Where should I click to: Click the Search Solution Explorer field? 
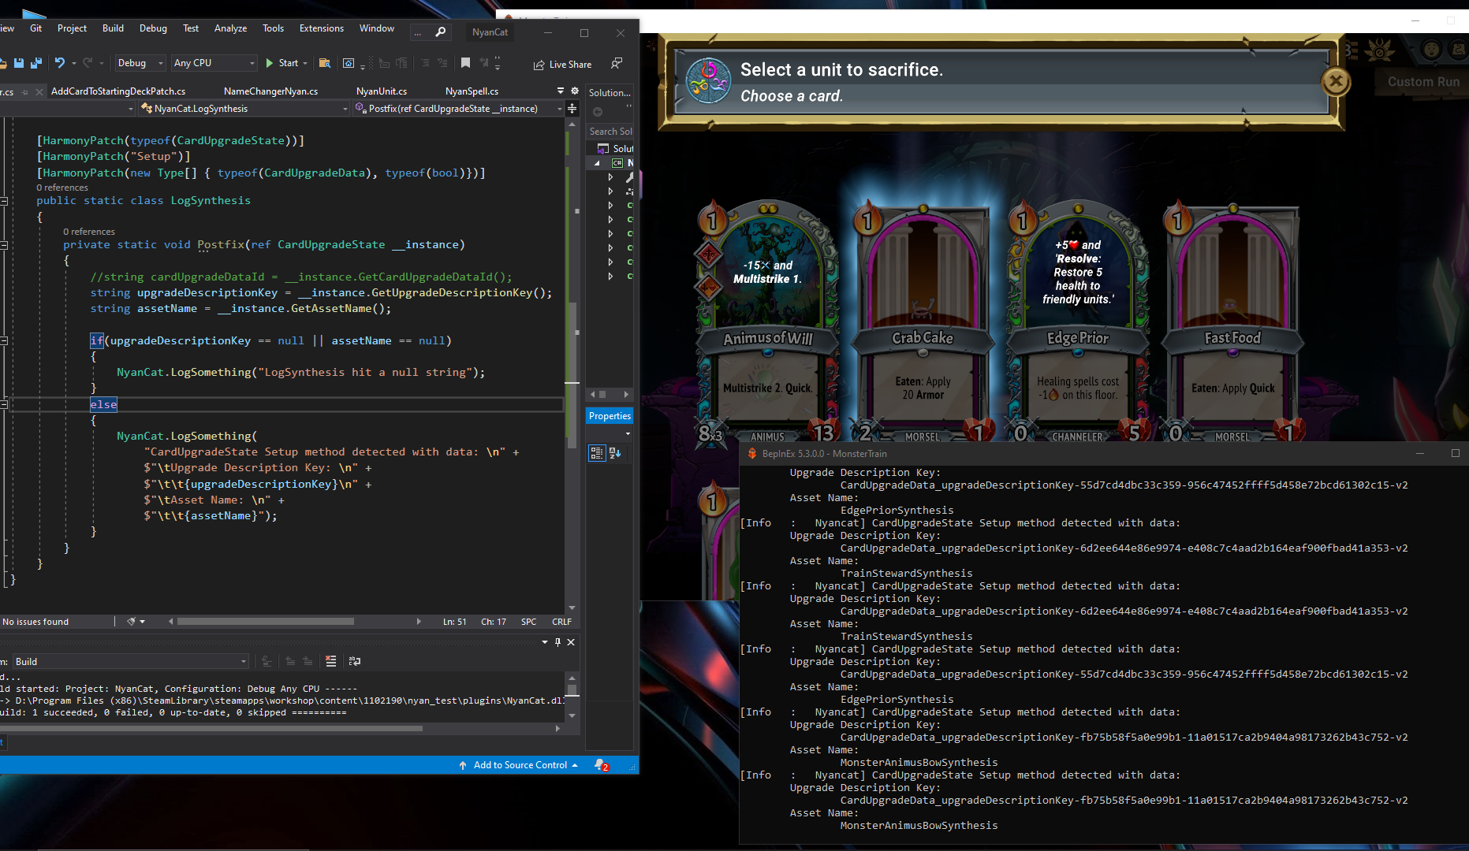click(x=610, y=132)
